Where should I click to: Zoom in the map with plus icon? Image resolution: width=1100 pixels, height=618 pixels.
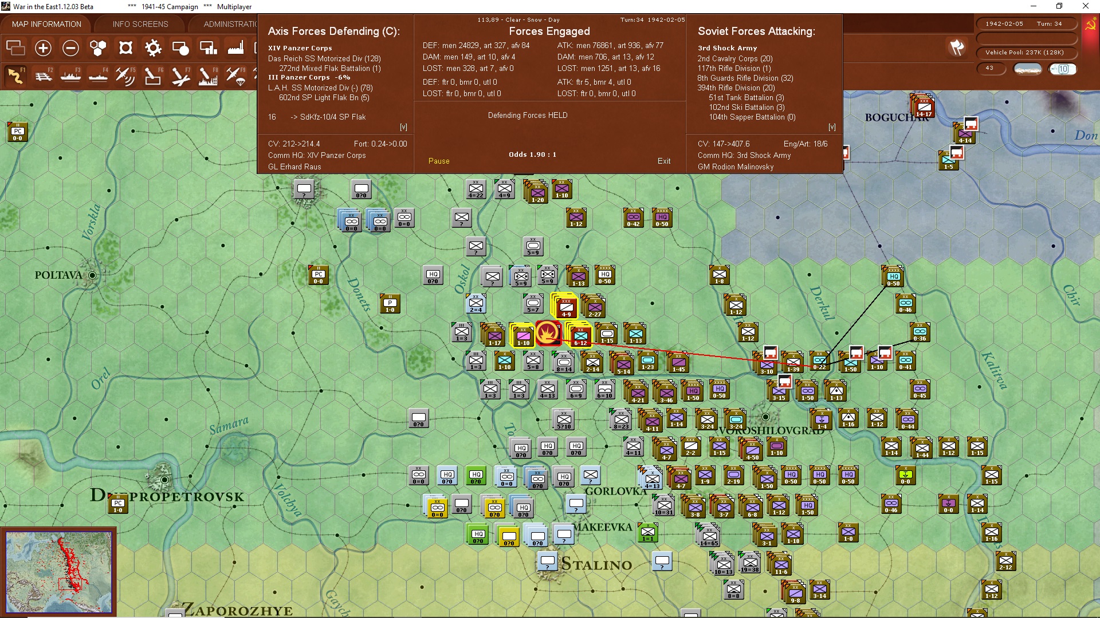(43, 48)
